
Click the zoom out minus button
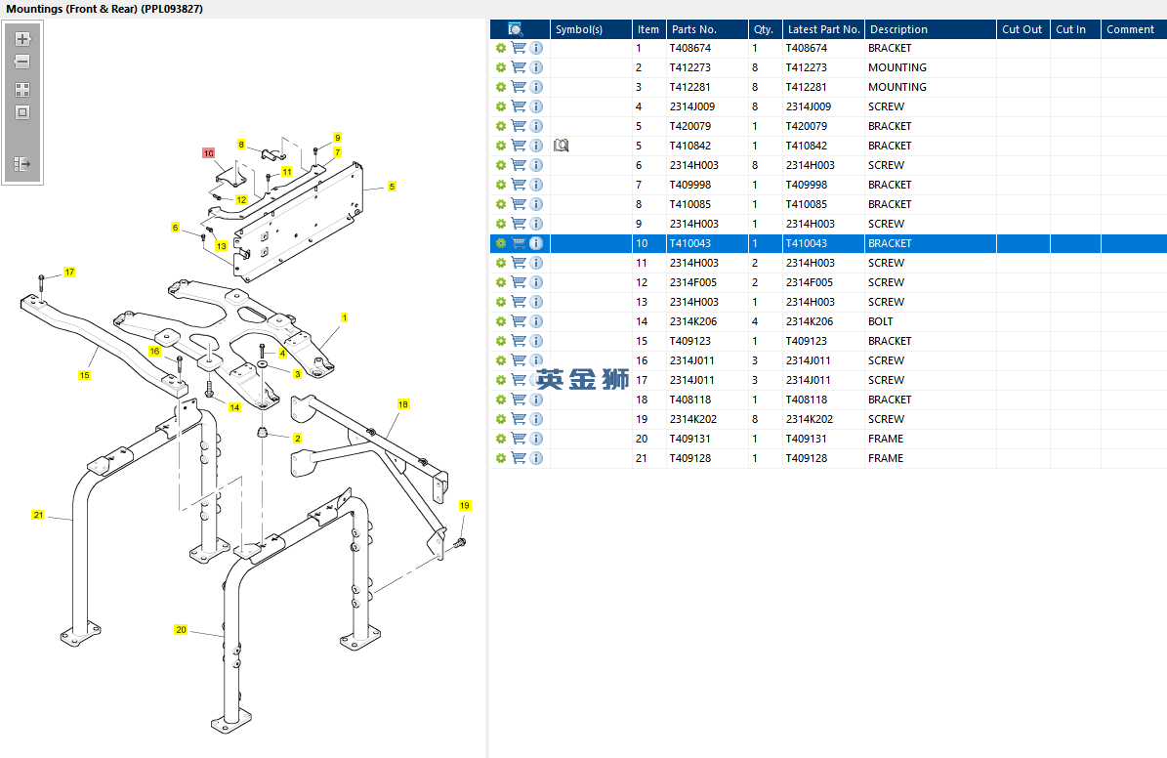click(22, 63)
